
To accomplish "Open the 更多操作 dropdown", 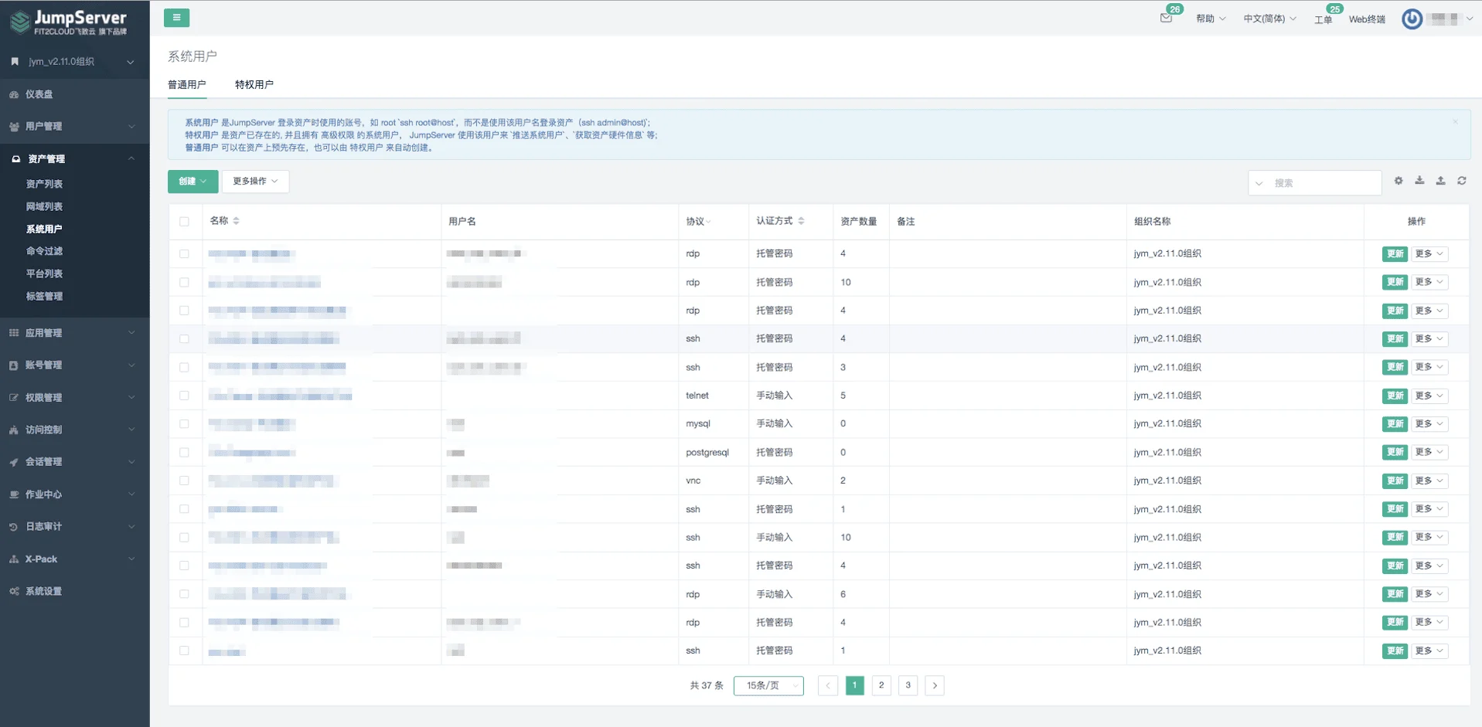I will [x=255, y=182].
